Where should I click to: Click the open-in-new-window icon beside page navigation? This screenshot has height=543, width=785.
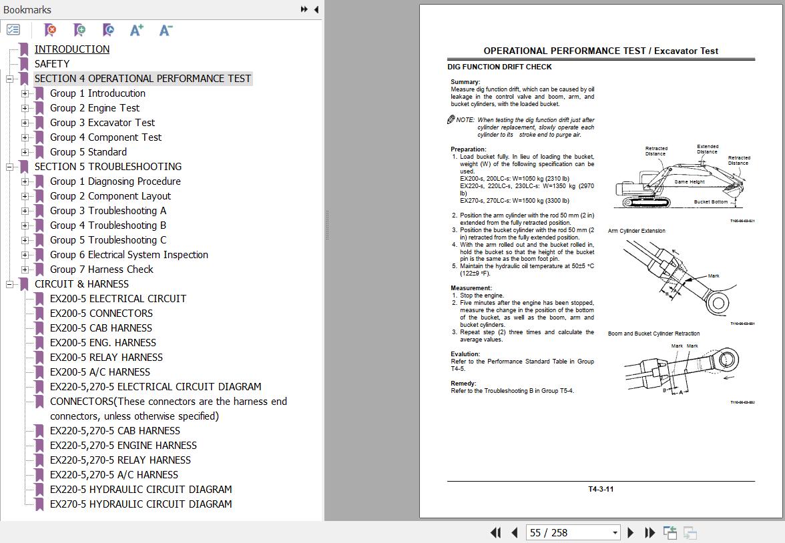pyautogui.click(x=670, y=532)
